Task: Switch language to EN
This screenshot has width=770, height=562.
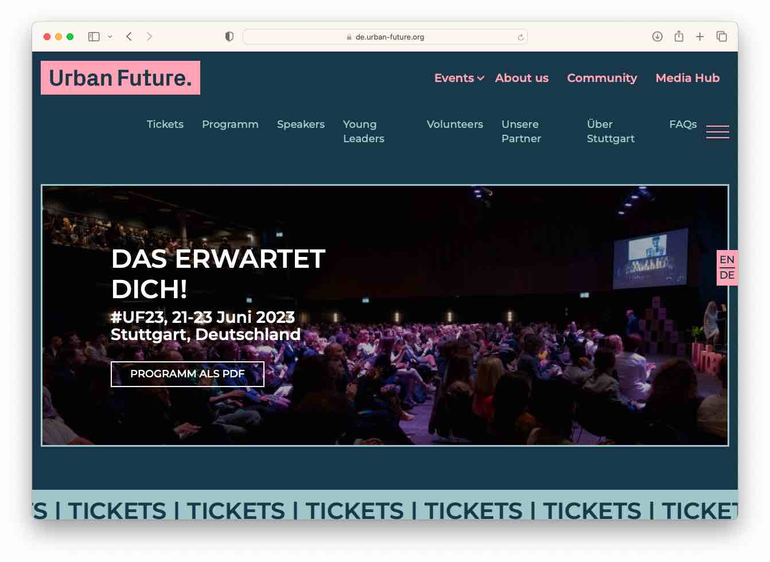Action: [x=727, y=260]
